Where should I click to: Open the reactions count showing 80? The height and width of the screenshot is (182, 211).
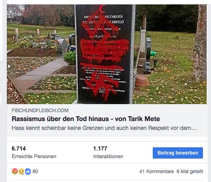(x=35, y=172)
